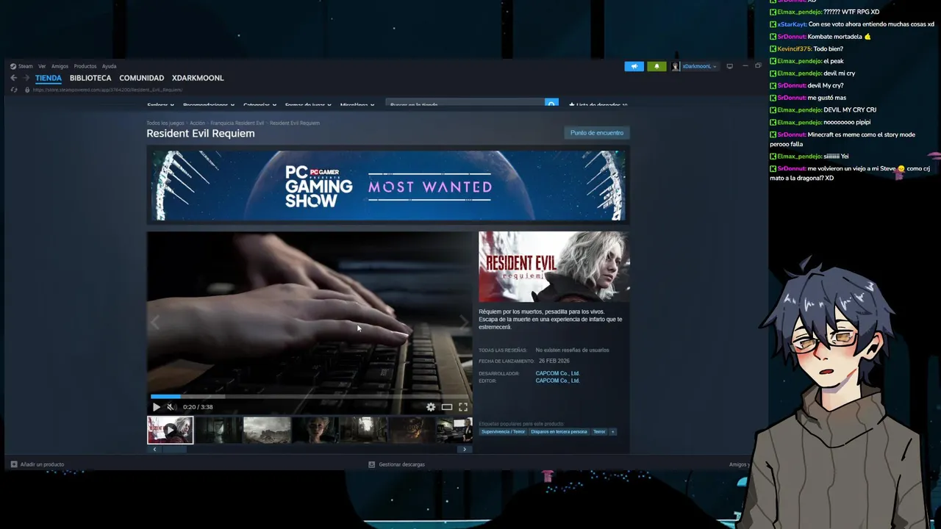Open the BIBLIOTECA tab
The height and width of the screenshot is (529, 941).
(90, 78)
